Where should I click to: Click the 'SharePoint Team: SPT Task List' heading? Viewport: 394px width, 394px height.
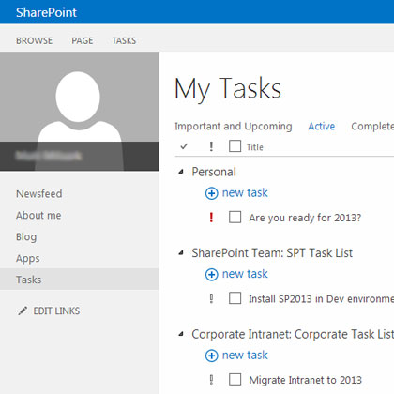tap(272, 253)
